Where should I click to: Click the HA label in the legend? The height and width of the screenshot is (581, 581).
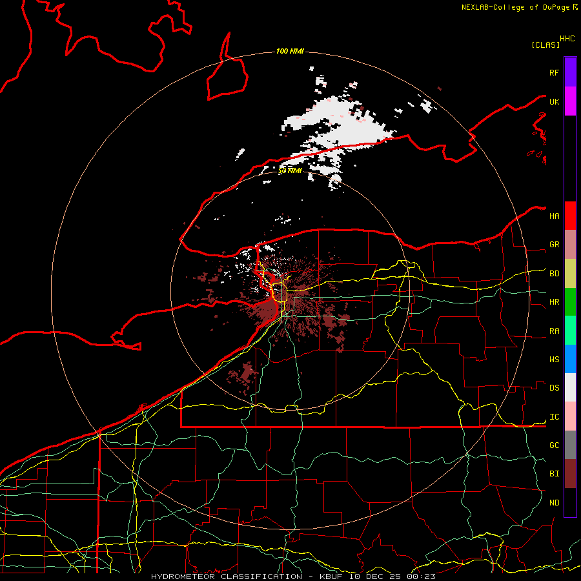(x=554, y=216)
